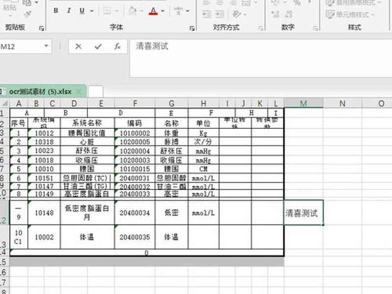Click the 编码 header cell

pos(135,123)
